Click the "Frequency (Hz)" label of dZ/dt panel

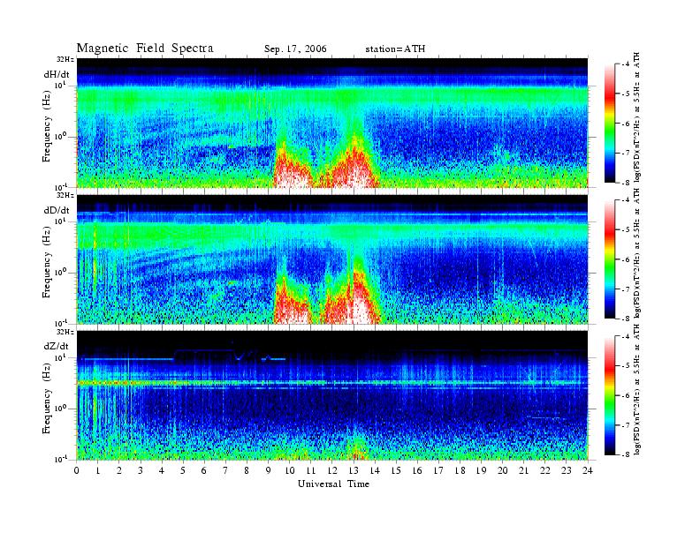47,398
